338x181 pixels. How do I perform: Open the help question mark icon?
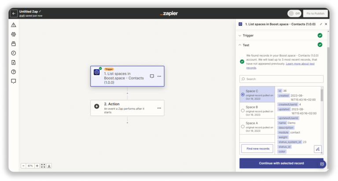pyautogui.click(x=14, y=72)
